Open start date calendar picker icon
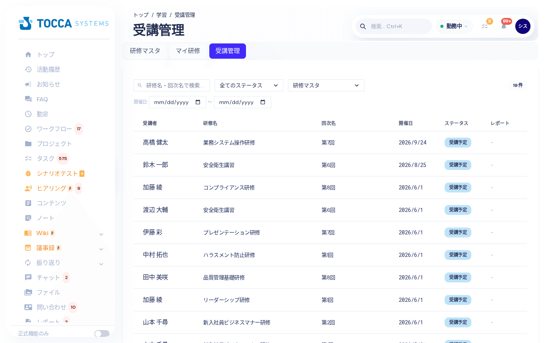This screenshot has width=550, height=343. 198,102
